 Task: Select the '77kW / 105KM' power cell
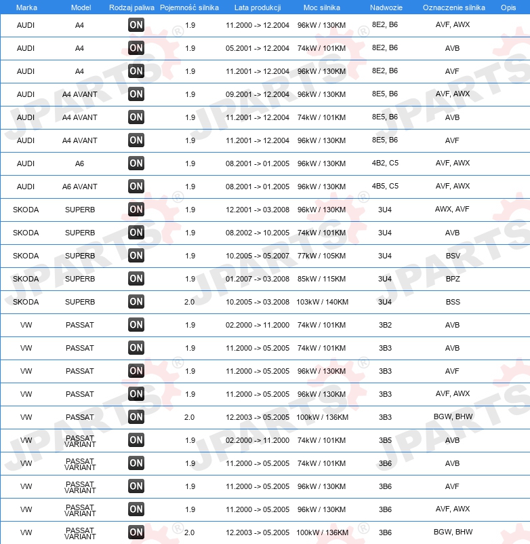pyautogui.click(x=321, y=256)
